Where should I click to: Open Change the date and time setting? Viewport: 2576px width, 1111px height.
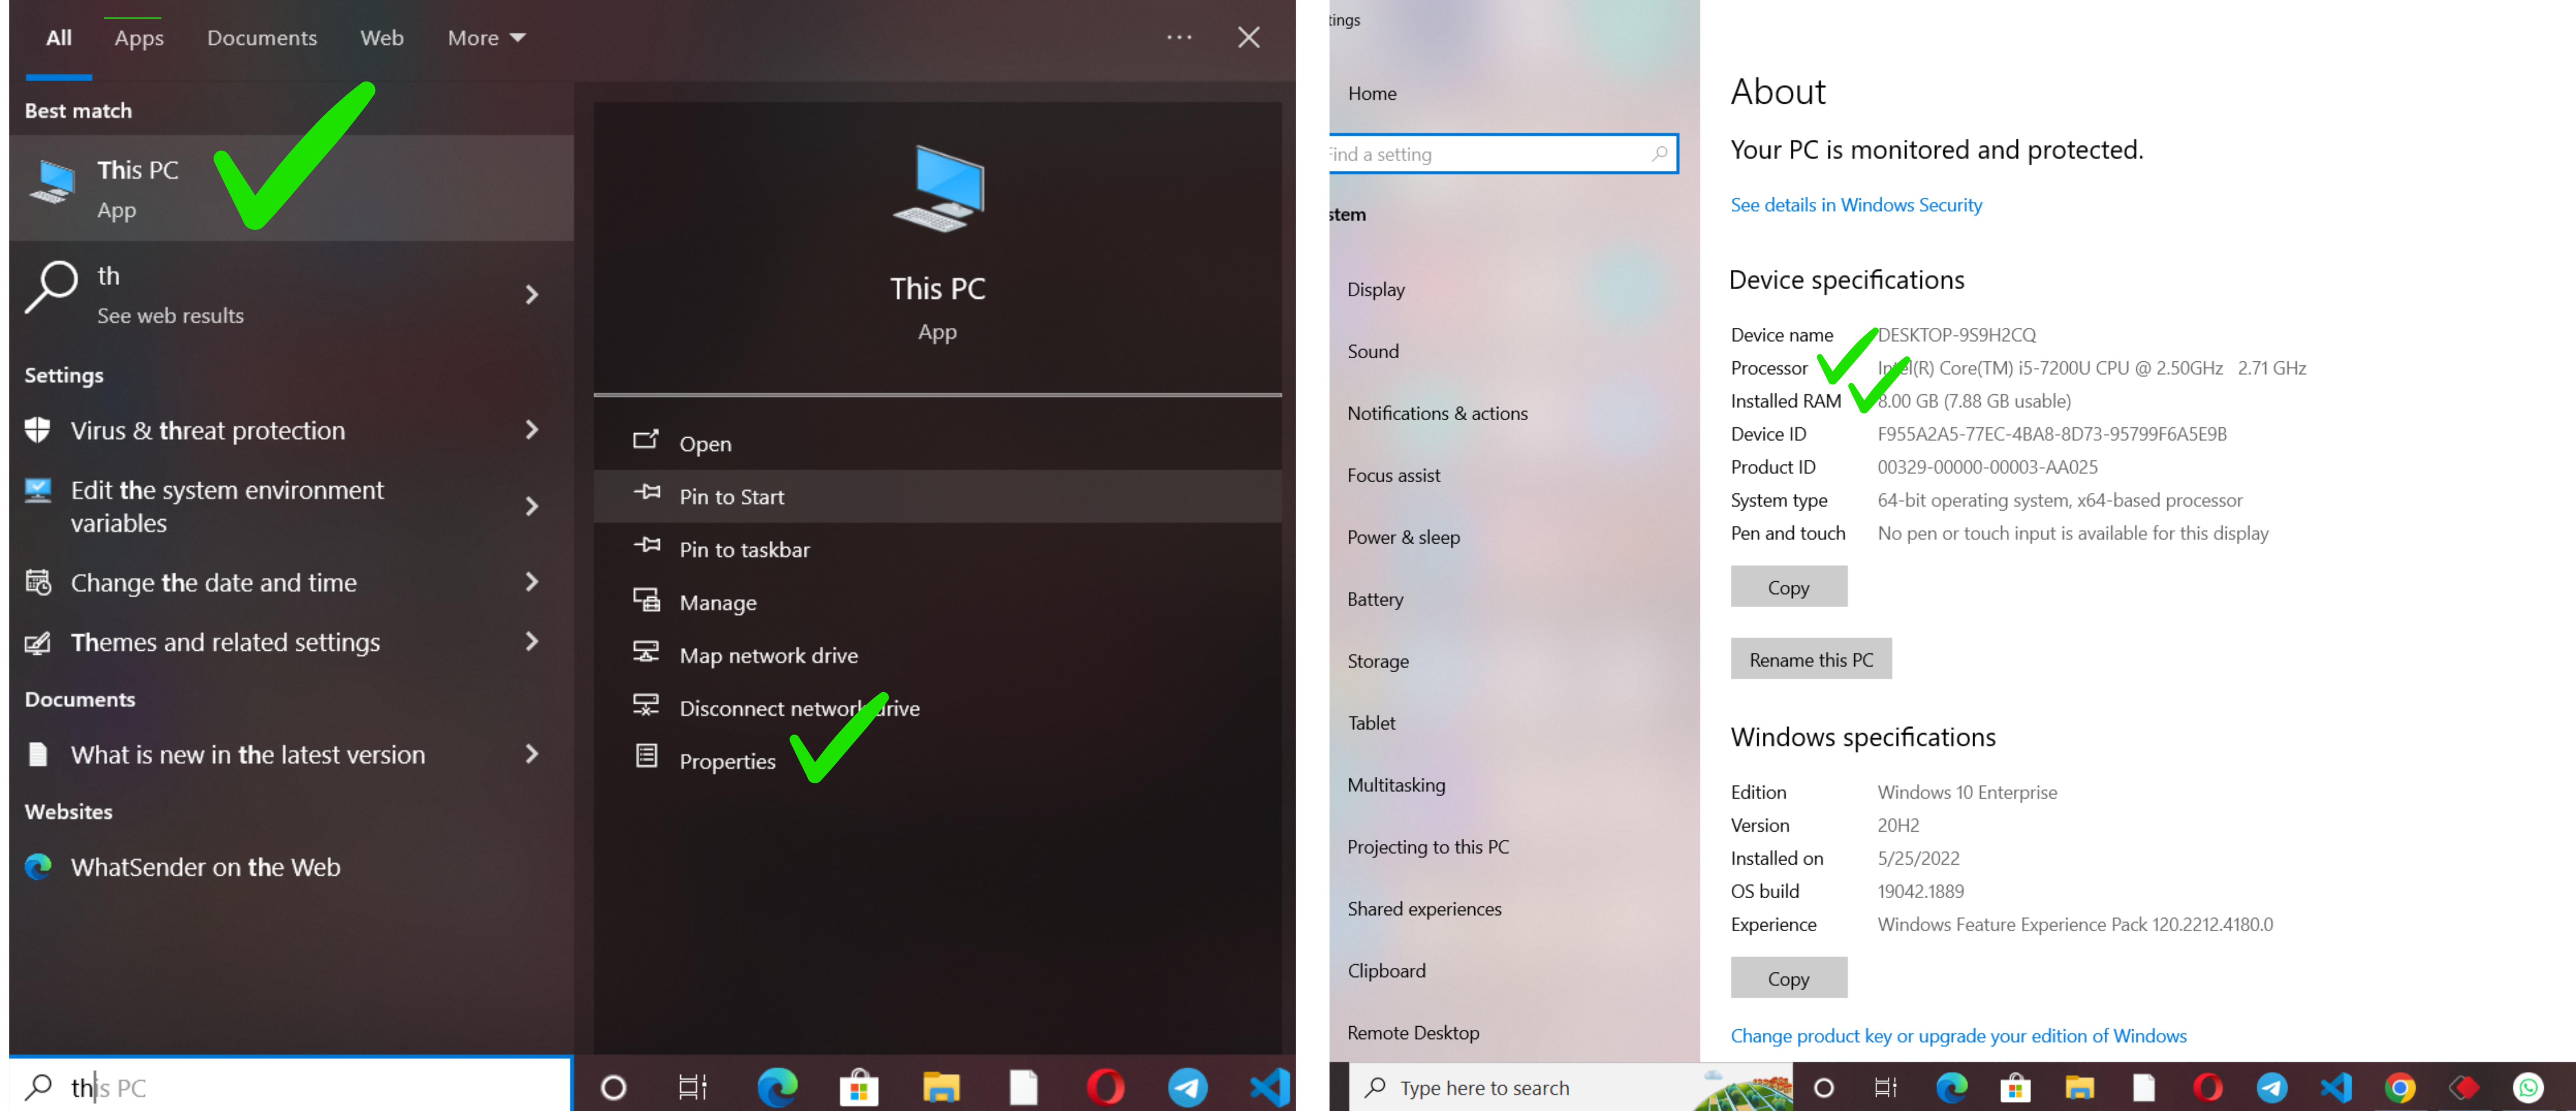[x=213, y=582]
